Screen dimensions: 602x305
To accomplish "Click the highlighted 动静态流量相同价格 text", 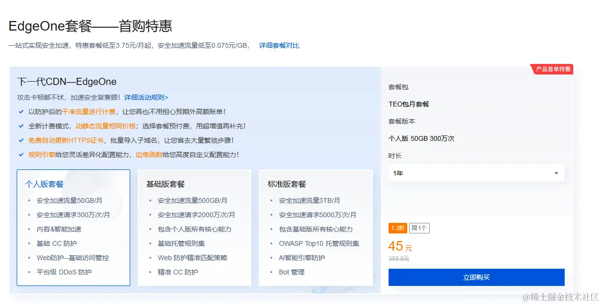I will point(106,126).
